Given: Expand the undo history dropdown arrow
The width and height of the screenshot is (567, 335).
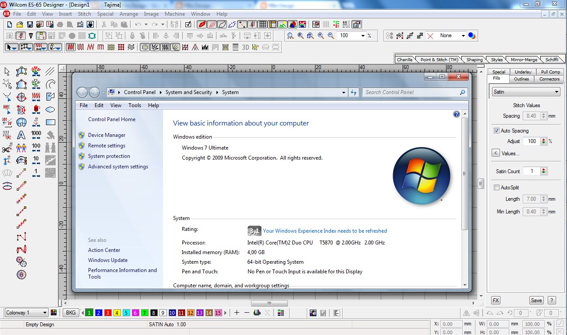Looking at the screenshot, I should point(146,24).
